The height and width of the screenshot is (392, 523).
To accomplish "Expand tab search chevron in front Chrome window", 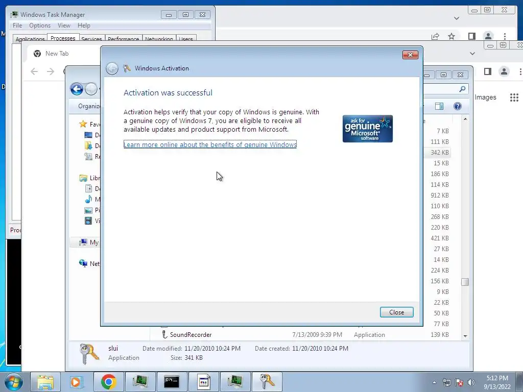I will click(x=472, y=53).
